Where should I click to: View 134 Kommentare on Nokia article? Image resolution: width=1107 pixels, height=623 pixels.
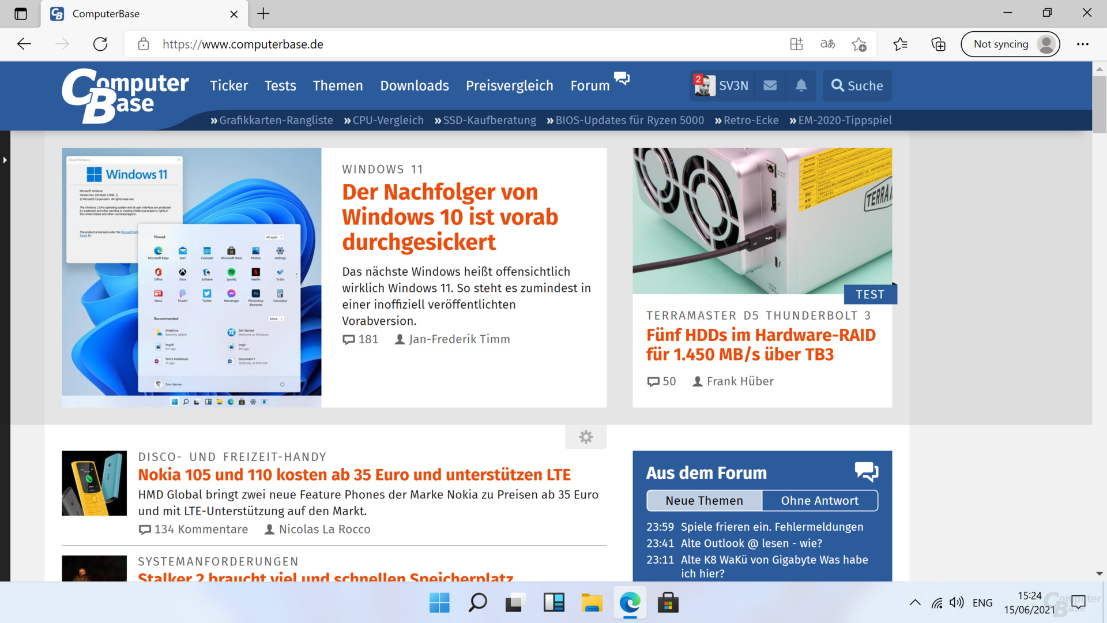[193, 530]
